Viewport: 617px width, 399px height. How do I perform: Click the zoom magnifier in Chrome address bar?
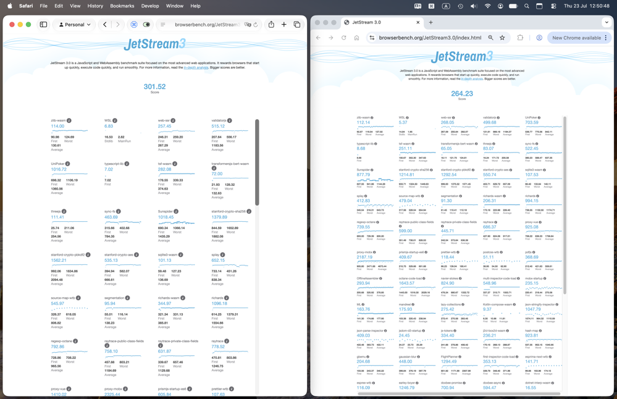tap(490, 38)
